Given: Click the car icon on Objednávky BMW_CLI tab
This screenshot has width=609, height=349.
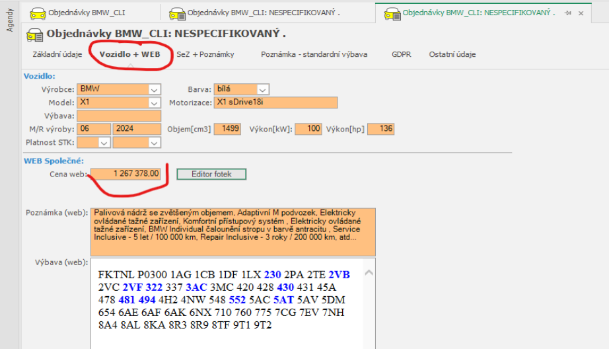Looking at the screenshot, I should tap(38, 13).
